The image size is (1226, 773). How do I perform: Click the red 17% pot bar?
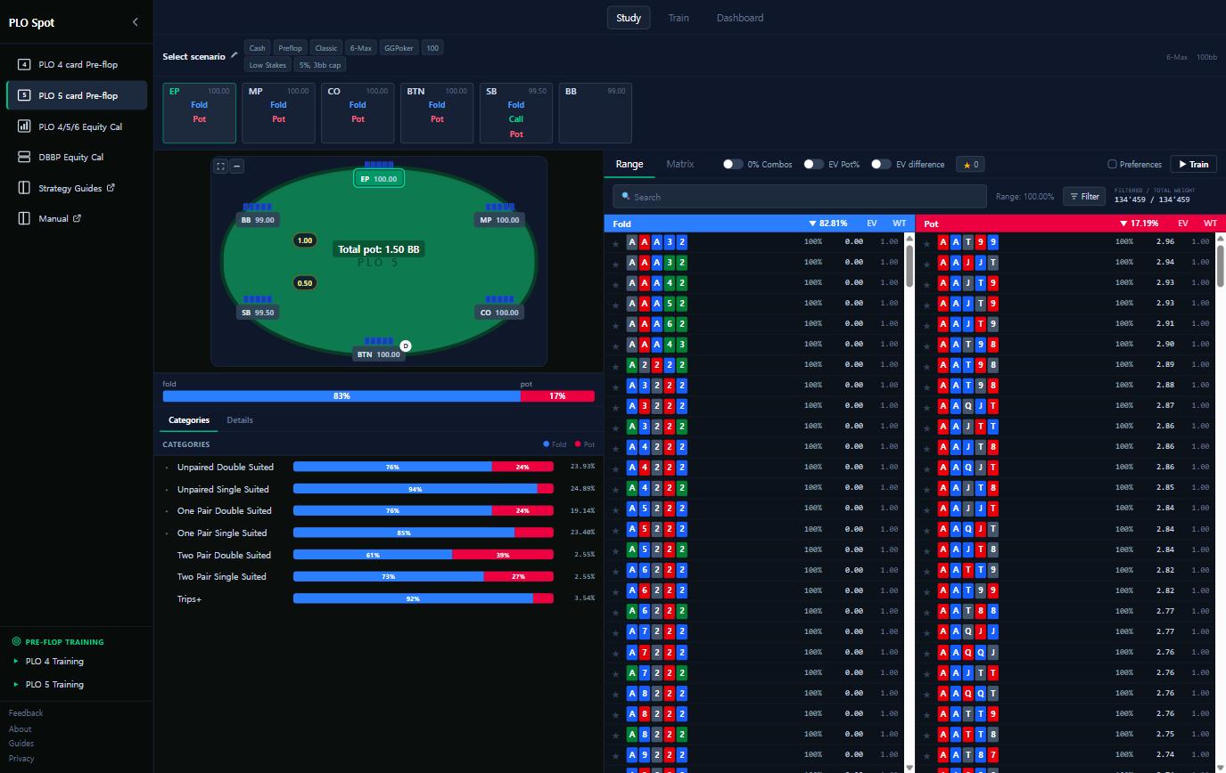point(557,395)
